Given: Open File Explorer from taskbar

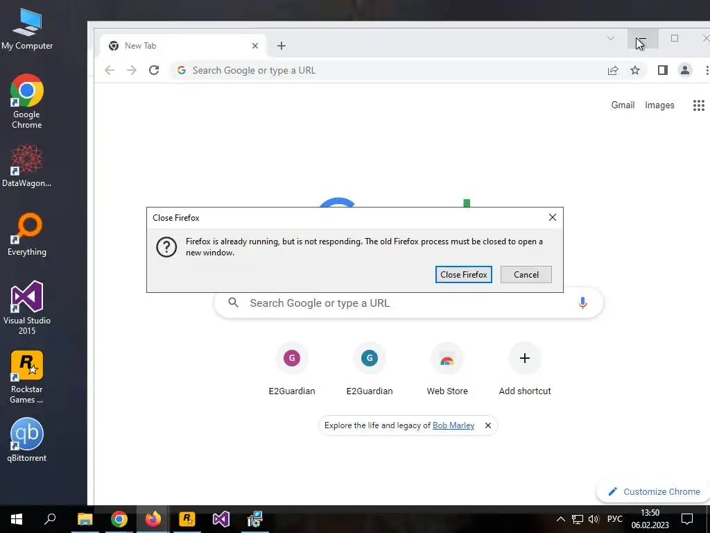Looking at the screenshot, I should coord(85,519).
